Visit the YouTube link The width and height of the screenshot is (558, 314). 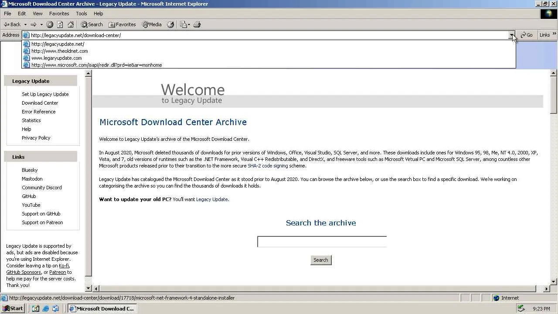pyautogui.click(x=31, y=205)
